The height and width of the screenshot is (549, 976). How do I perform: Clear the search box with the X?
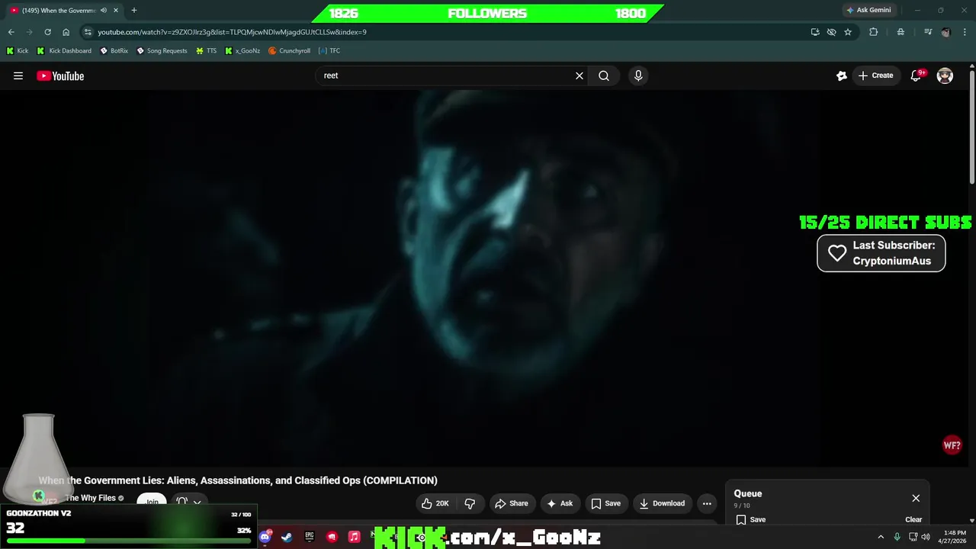click(x=579, y=75)
